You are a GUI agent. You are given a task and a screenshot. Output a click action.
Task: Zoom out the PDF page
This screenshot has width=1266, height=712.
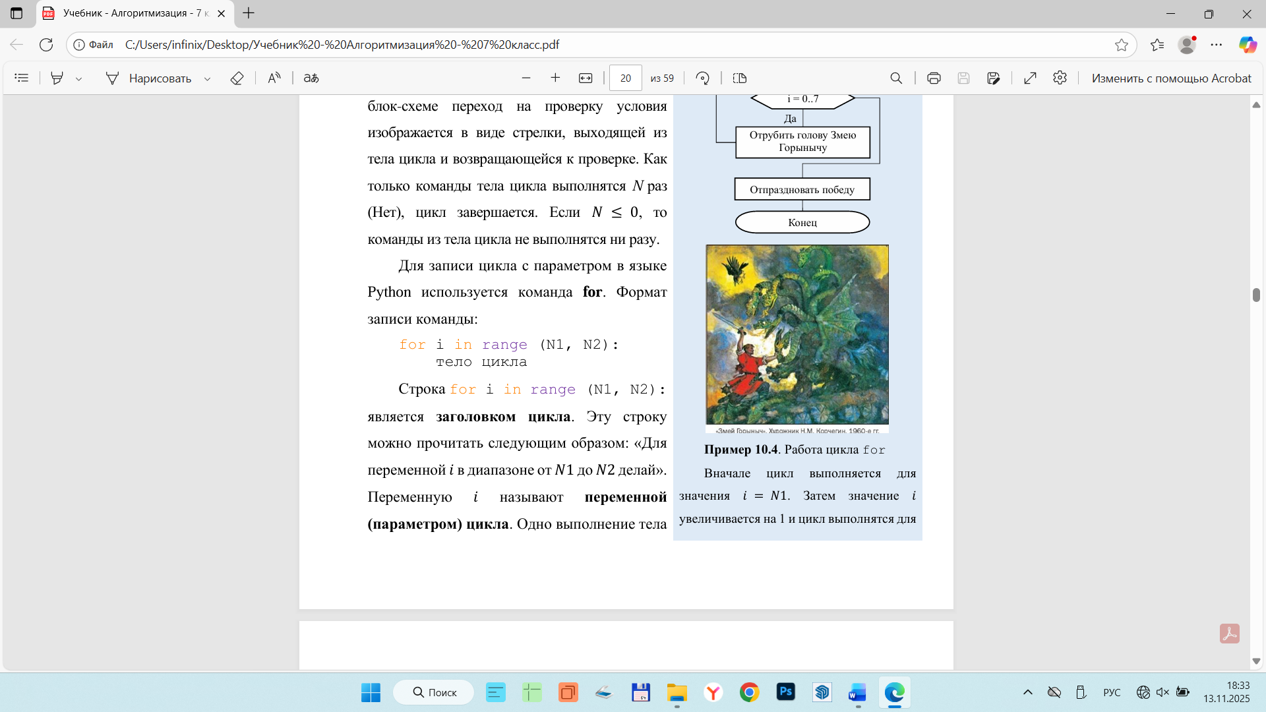[x=526, y=78]
